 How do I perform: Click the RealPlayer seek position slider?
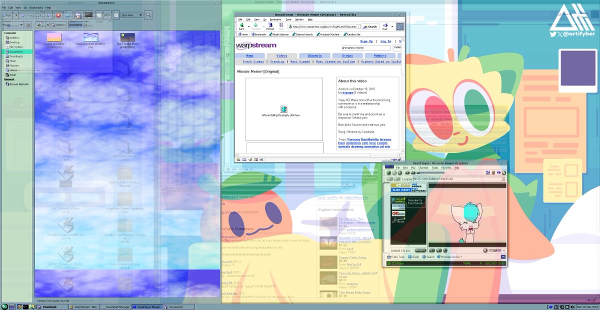tap(431, 173)
